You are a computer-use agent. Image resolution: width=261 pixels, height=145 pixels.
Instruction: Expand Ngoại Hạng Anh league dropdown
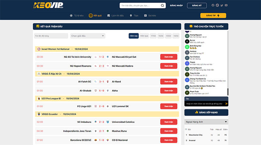[206, 122]
